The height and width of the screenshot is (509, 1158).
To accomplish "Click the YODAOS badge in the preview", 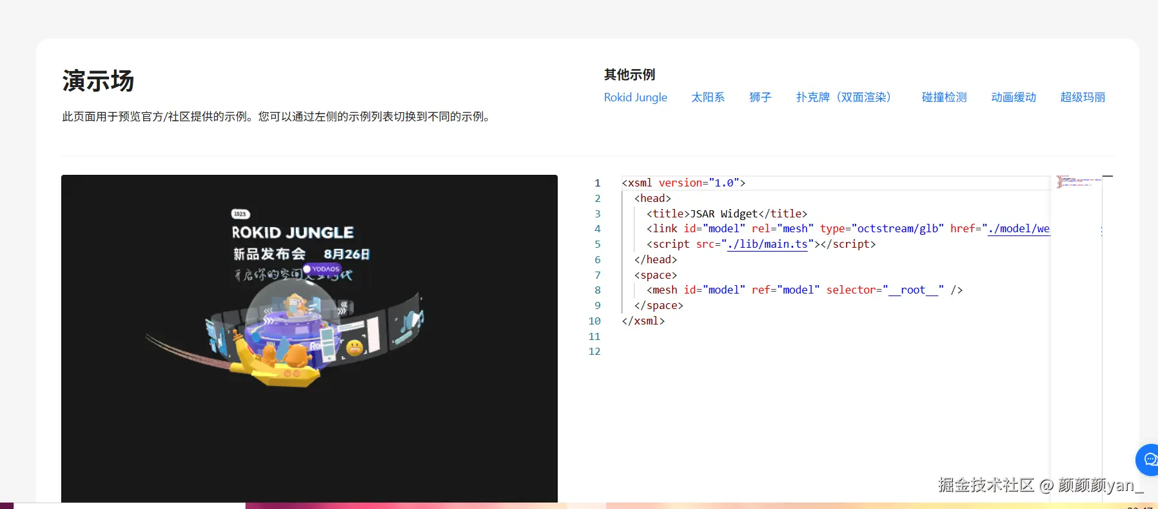I will [322, 269].
